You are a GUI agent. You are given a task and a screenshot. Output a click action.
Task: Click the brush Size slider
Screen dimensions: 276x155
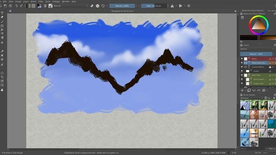[154, 6]
